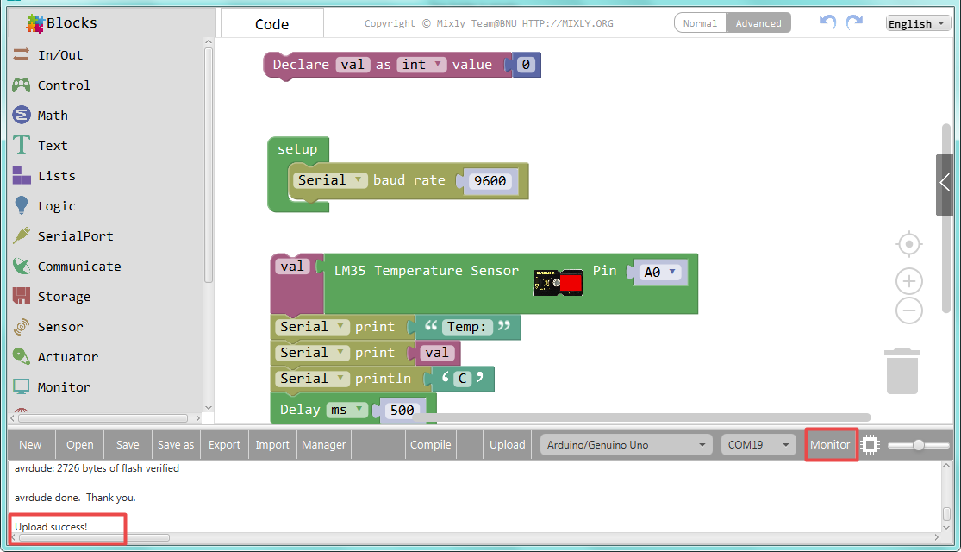Click the redo arrow icon
The image size is (961, 552).
pos(854,22)
